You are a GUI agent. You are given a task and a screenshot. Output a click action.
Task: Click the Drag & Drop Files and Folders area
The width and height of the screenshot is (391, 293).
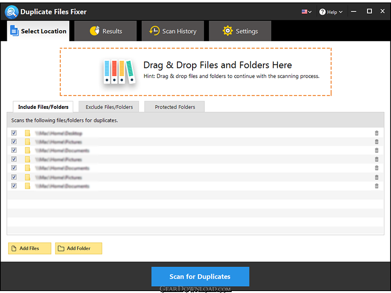click(195, 72)
